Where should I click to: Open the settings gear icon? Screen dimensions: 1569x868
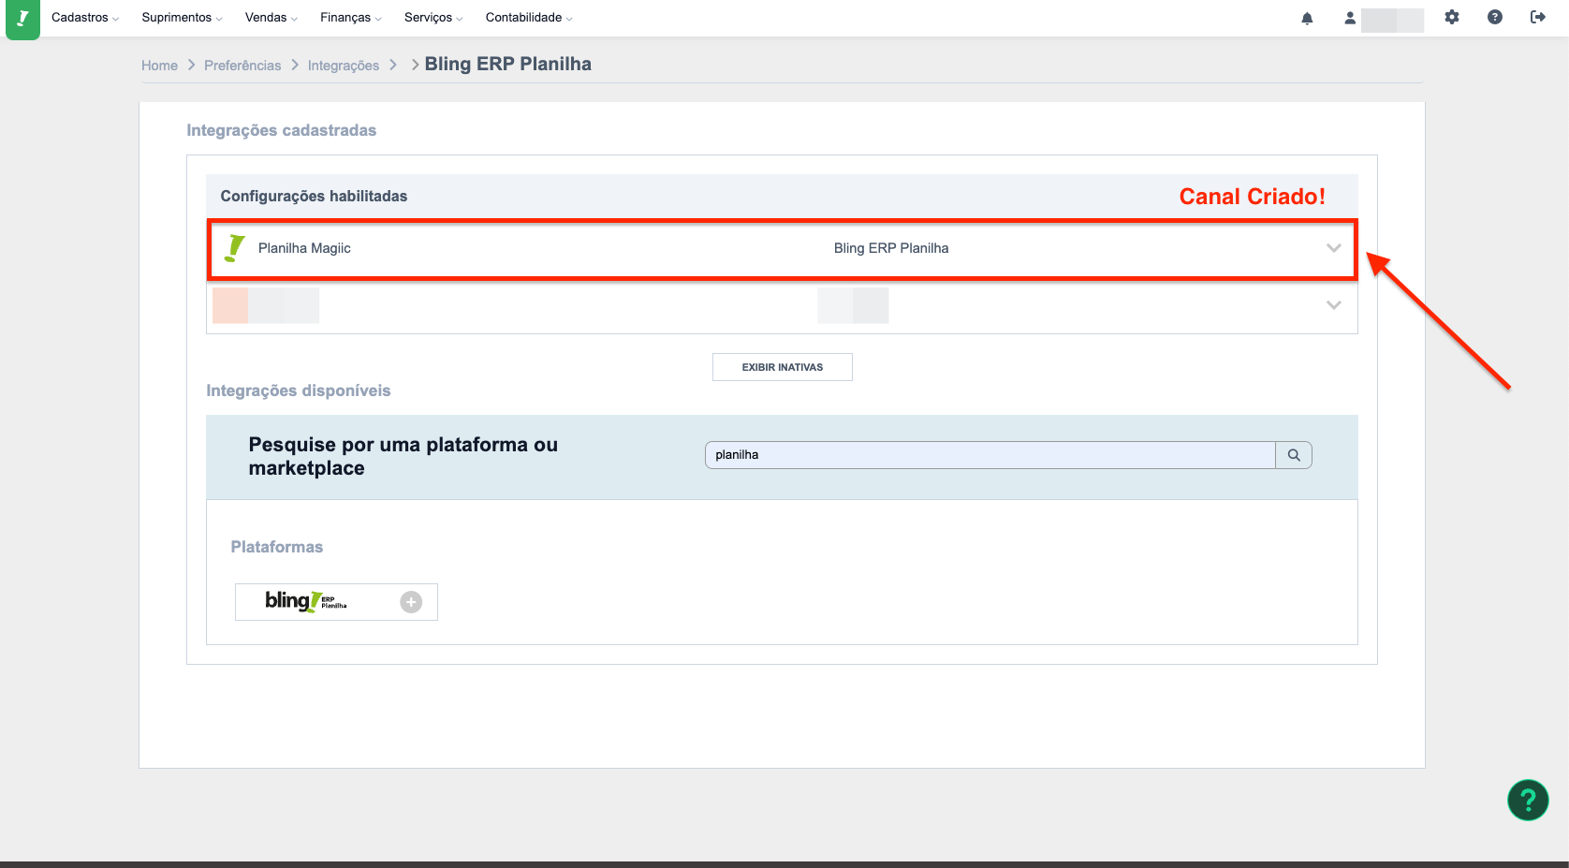1452,17
